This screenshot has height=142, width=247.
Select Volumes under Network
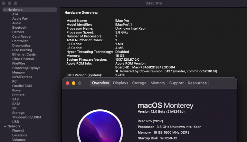pyautogui.click(x=19, y=140)
